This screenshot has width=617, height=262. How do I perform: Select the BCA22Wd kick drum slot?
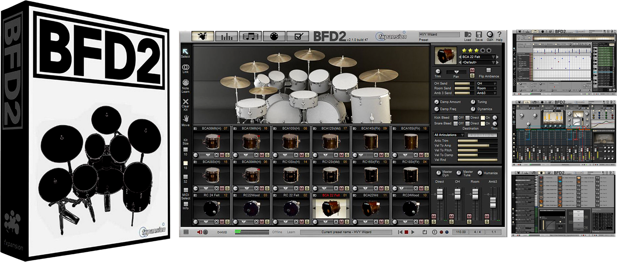371,208
